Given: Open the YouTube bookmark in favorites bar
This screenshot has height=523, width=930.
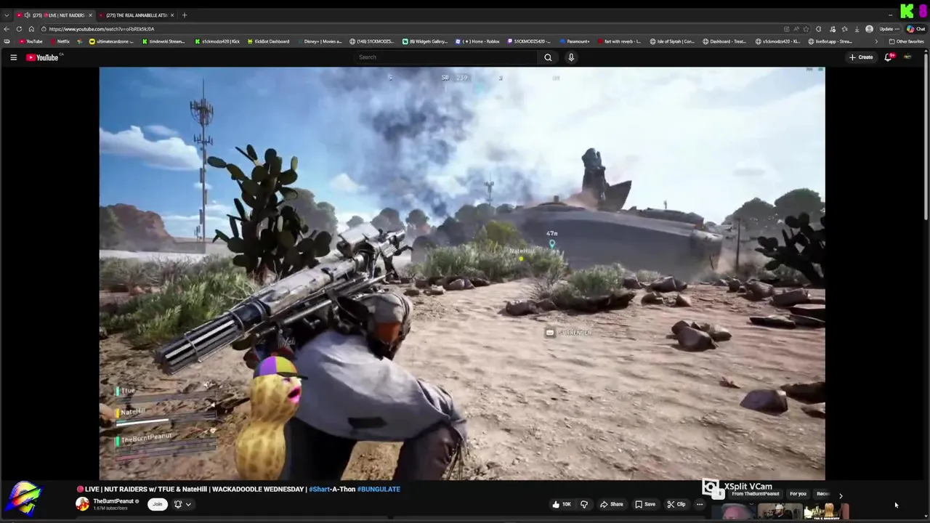Looking at the screenshot, I should (x=31, y=41).
